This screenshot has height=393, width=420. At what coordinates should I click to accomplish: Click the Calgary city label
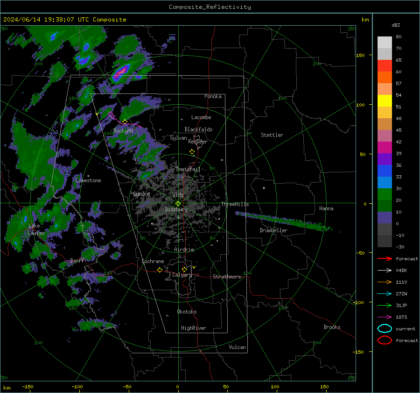click(x=182, y=275)
